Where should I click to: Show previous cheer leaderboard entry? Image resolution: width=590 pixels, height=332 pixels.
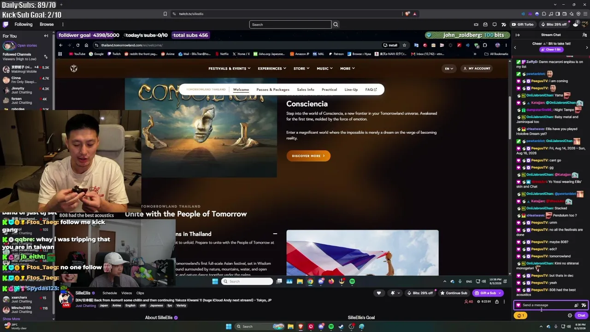(x=515, y=47)
